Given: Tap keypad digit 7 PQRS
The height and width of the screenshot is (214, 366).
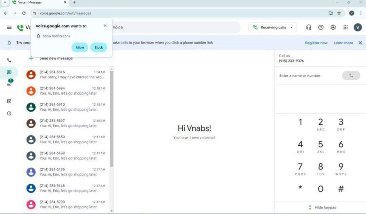Looking at the screenshot, I should coord(300,169).
